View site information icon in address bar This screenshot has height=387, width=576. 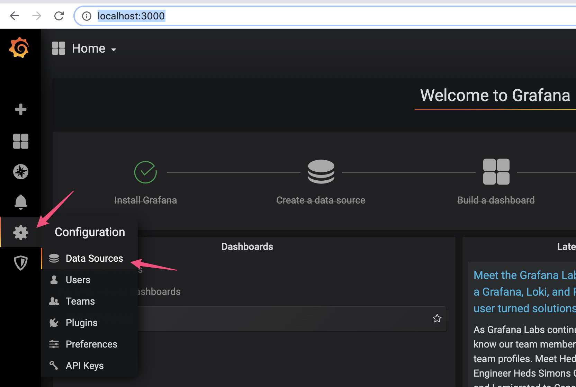(87, 16)
